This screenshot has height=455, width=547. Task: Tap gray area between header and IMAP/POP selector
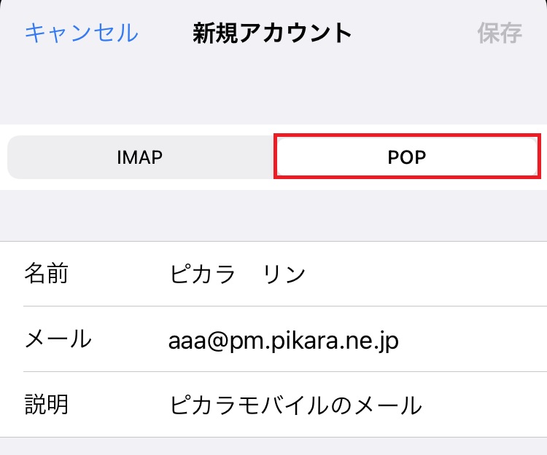point(273,91)
